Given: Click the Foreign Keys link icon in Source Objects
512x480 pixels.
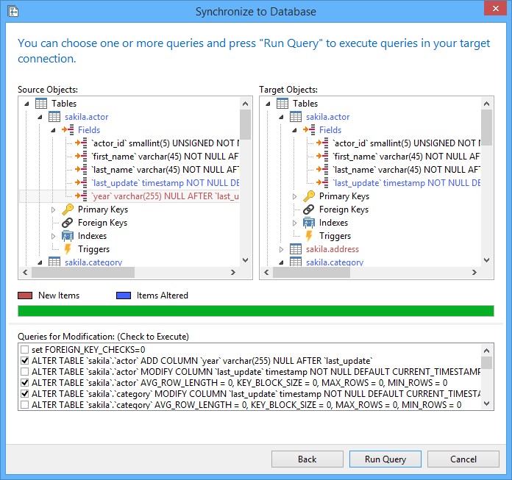Looking at the screenshot, I should [x=68, y=223].
